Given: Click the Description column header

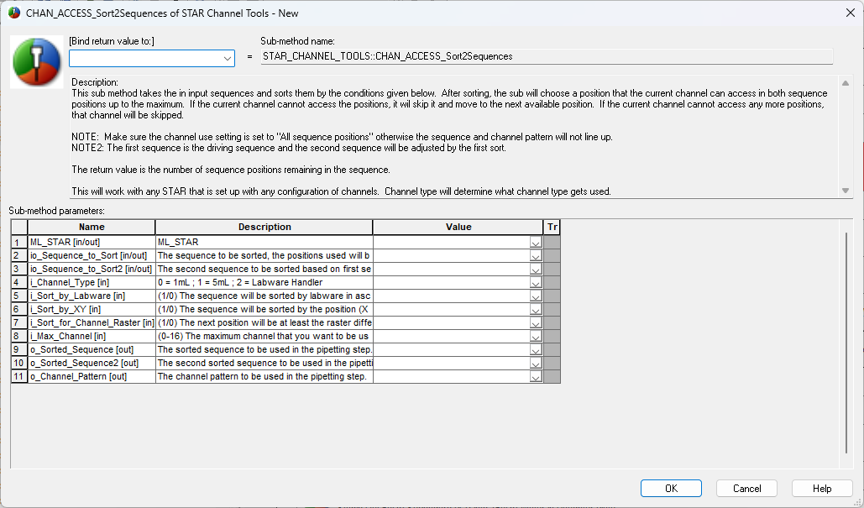Looking at the screenshot, I should tap(264, 227).
